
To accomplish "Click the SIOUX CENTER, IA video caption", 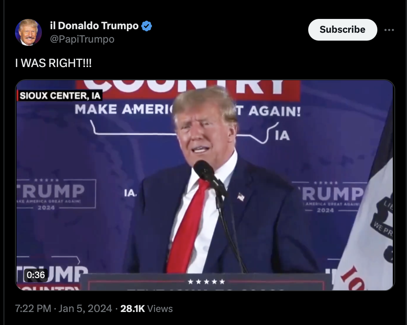I will pyautogui.click(x=60, y=95).
